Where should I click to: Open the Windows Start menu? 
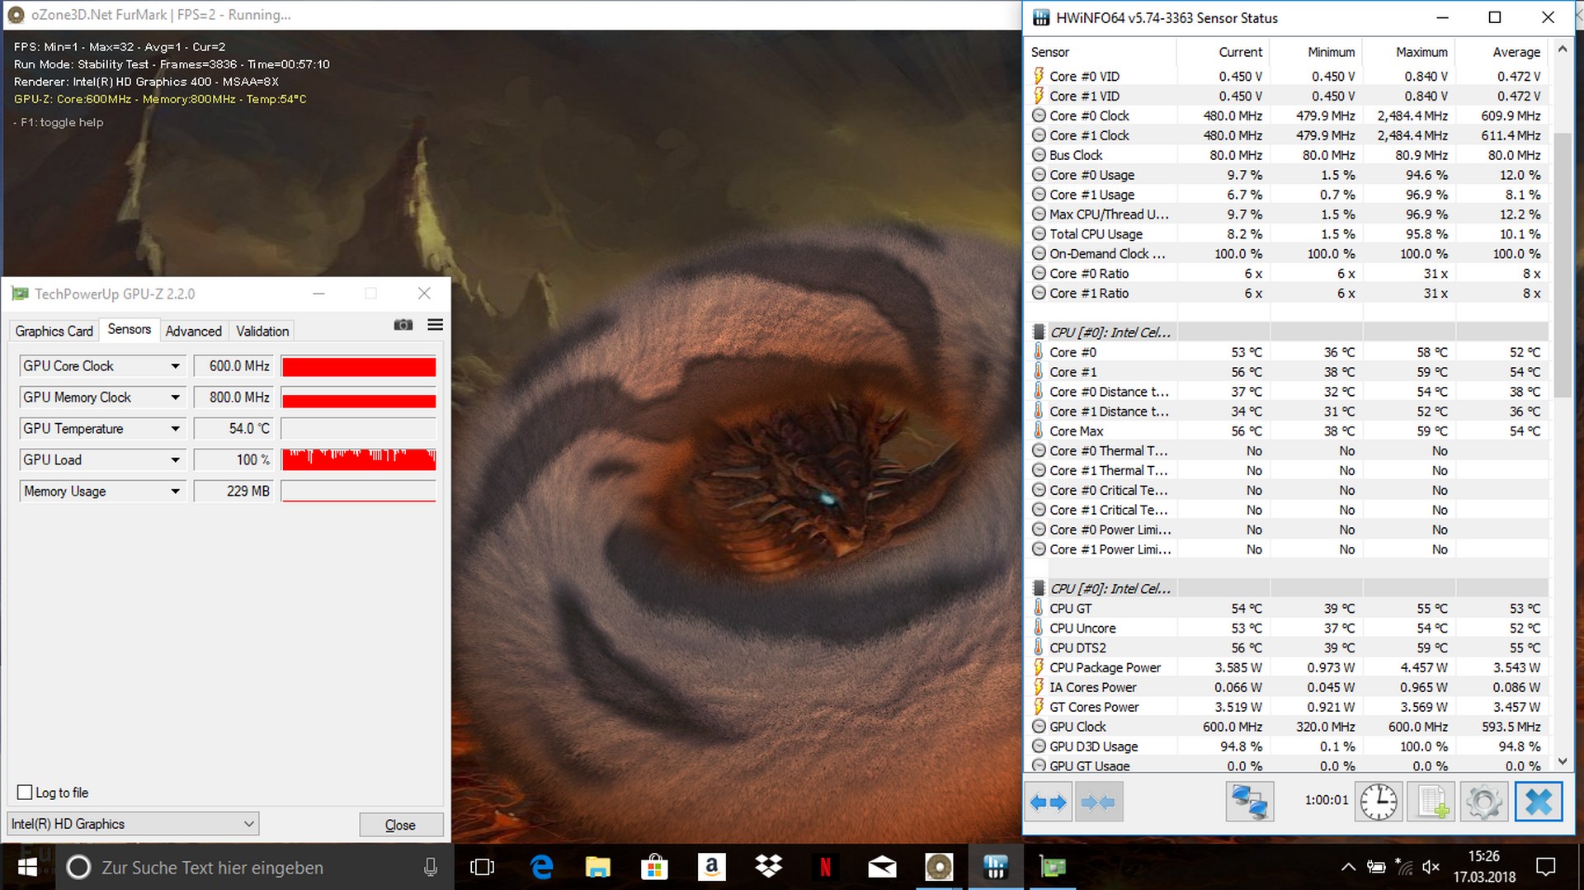coord(27,867)
